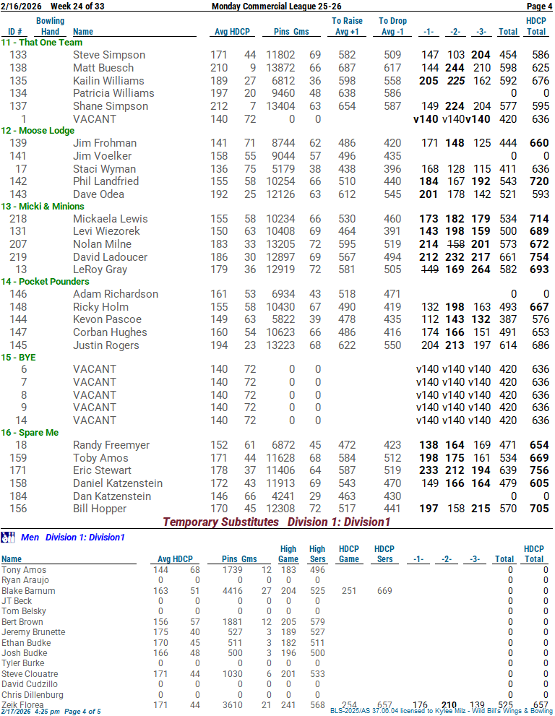This screenshot has height=716, width=555.
Task: Click substitute name Blake Barnum
Action: pyautogui.click(x=28, y=591)
